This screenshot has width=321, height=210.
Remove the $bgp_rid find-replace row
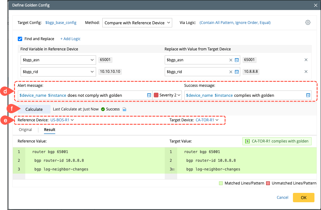coord(306,72)
